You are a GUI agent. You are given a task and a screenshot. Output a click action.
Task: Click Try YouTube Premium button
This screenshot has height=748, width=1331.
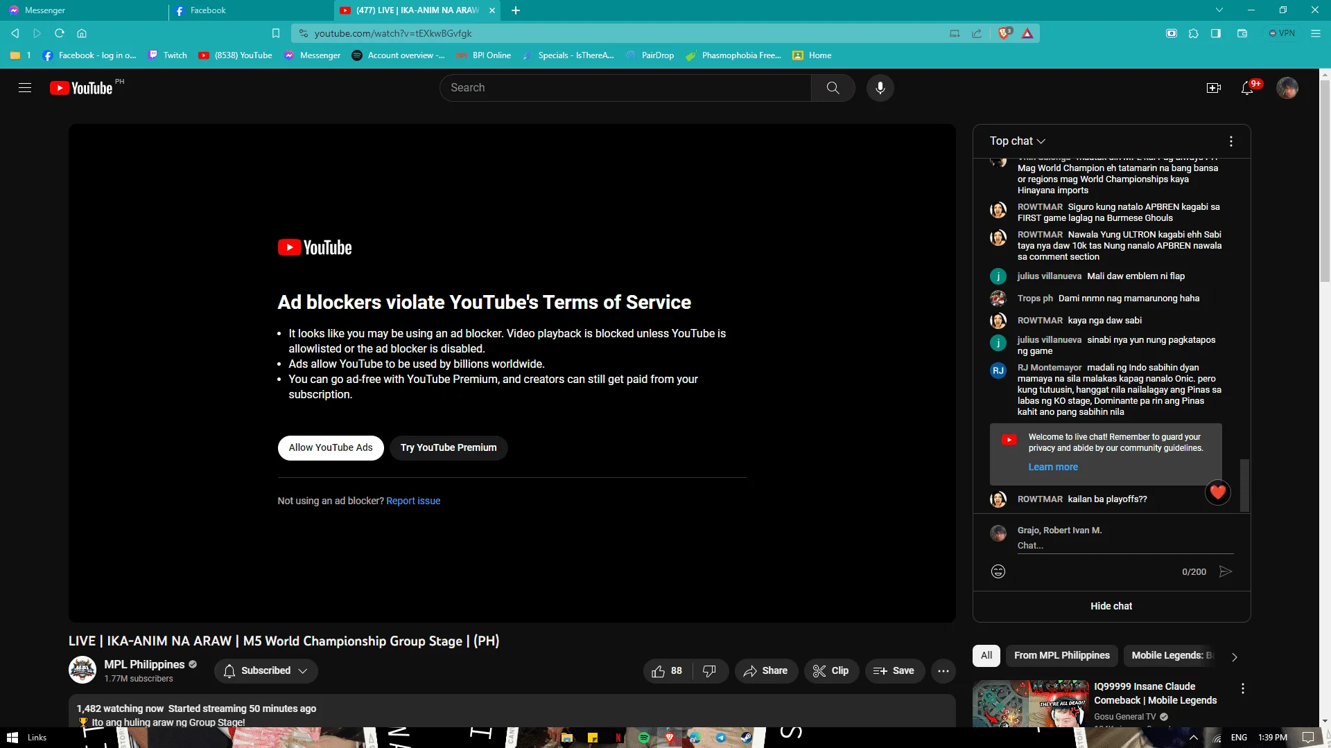pos(449,448)
